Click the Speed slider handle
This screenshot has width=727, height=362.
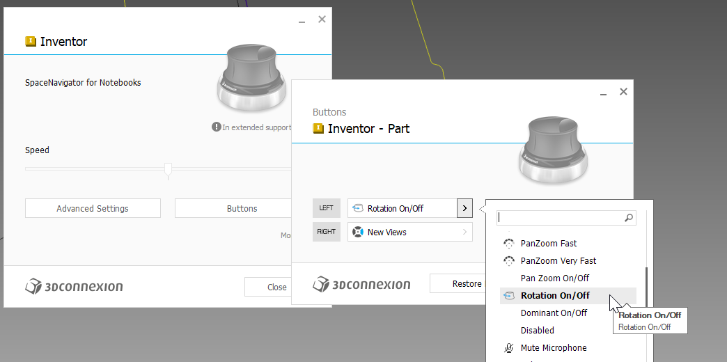[x=169, y=170]
